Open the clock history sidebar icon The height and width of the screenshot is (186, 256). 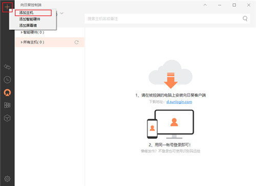[x=7, y=79]
